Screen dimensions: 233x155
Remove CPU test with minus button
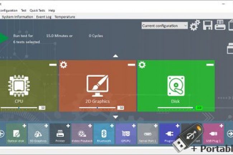(53, 65)
